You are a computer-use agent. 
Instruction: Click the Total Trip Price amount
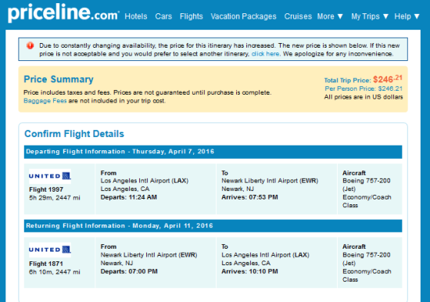tap(388, 79)
